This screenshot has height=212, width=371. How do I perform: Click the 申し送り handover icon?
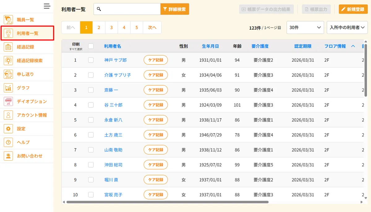click(8, 74)
